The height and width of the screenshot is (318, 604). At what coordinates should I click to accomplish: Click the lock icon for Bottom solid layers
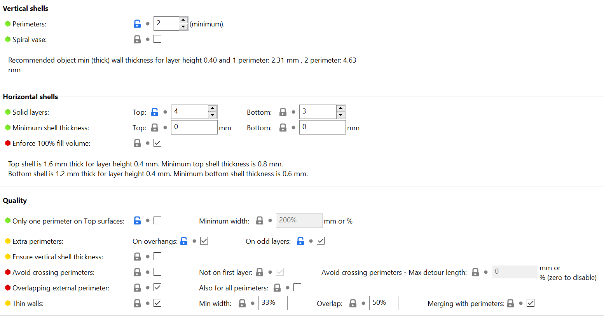coord(283,112)
